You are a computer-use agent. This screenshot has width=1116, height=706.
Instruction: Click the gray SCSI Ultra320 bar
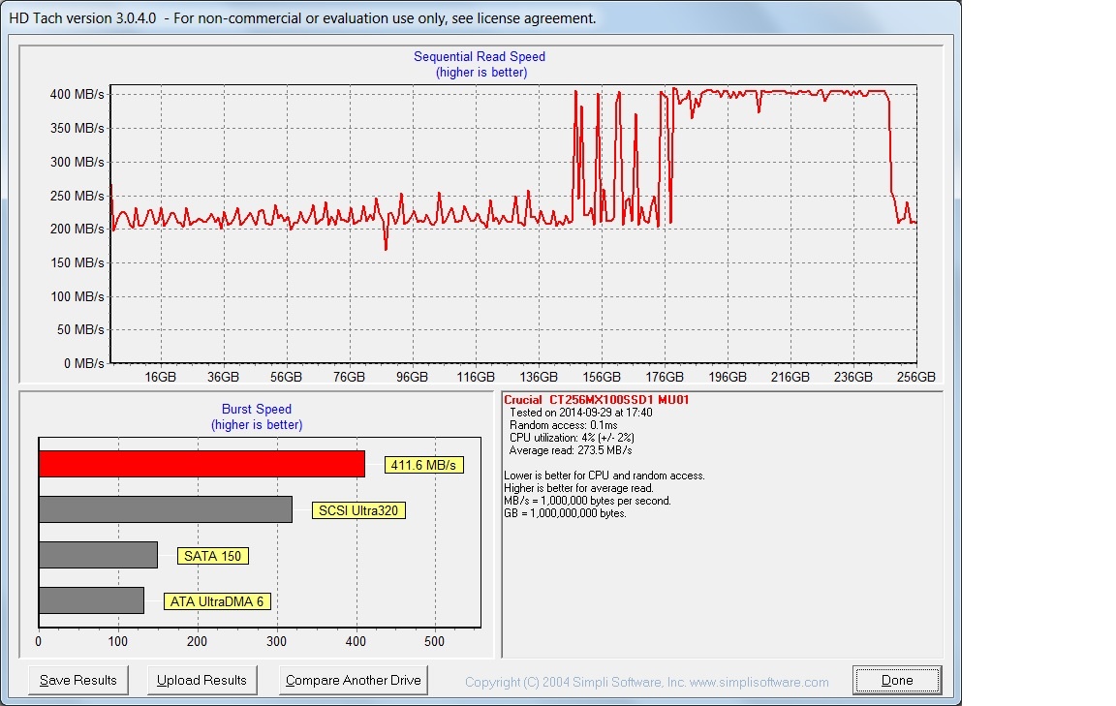tap(166, 509)
